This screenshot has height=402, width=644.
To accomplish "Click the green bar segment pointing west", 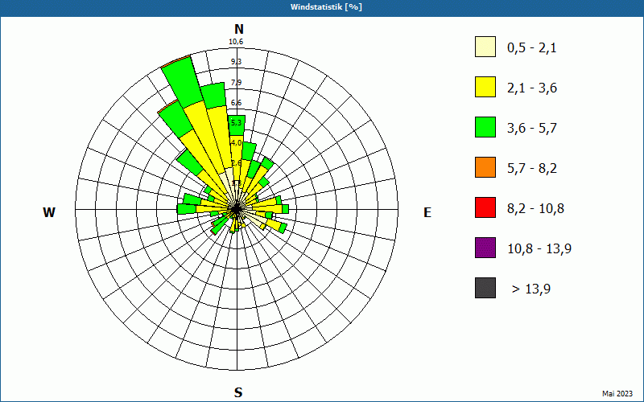I will (x=187, y=209).
